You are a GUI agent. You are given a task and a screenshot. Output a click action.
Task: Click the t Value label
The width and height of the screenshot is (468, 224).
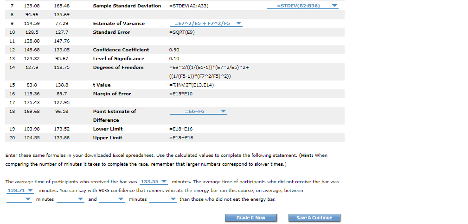click(x=102, y=85)
